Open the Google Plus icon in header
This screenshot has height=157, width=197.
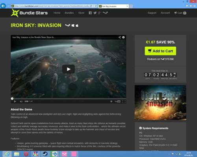(99, 13)
